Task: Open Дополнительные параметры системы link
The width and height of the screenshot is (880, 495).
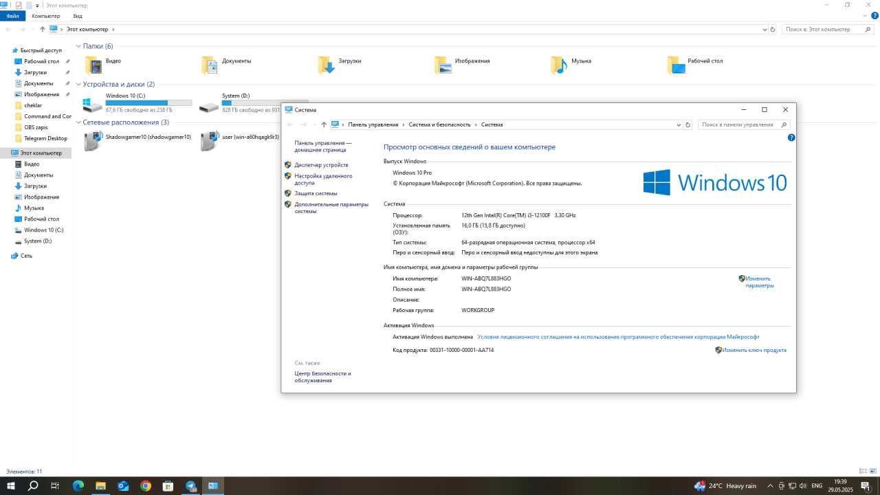Action: 331,208
